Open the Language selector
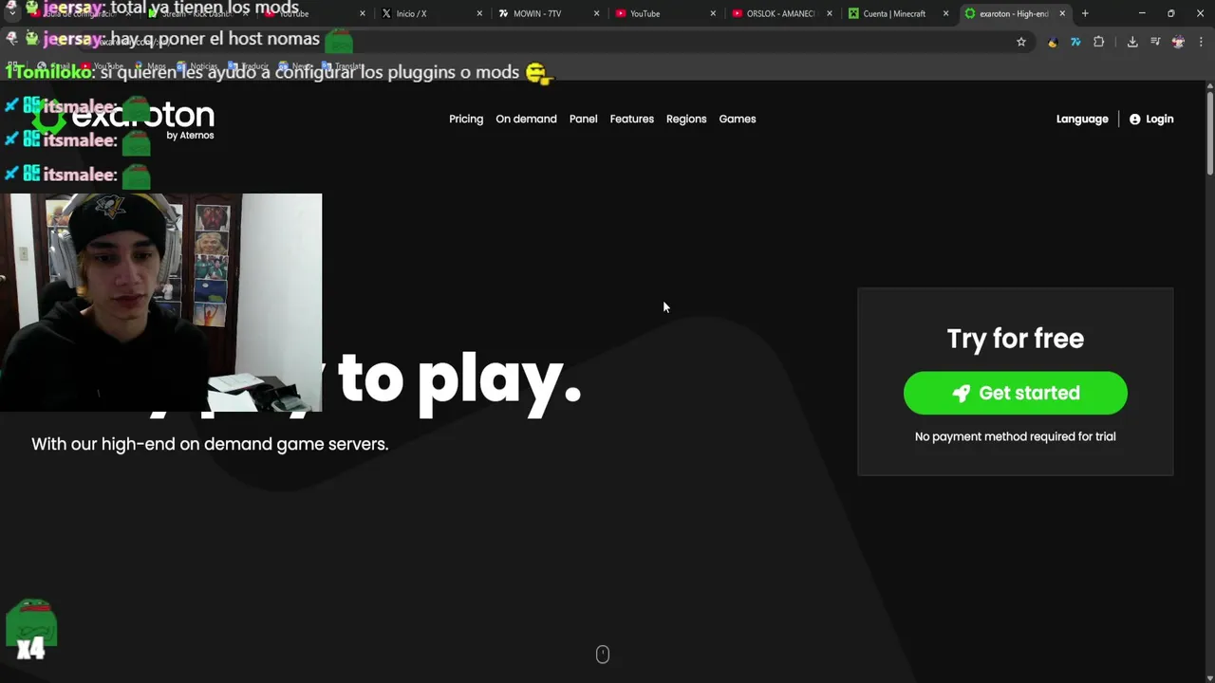The height and width of the screenshot is (683, 1215). 1082,119
